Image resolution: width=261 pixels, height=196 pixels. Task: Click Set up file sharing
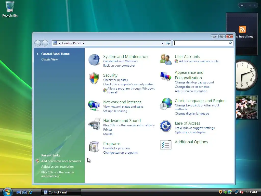coord(115,111)
